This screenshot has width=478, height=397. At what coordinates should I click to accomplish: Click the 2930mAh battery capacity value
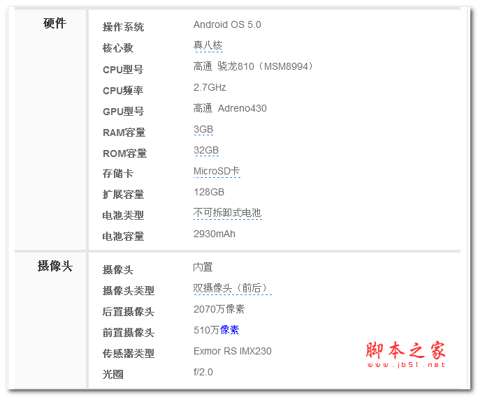215,234
